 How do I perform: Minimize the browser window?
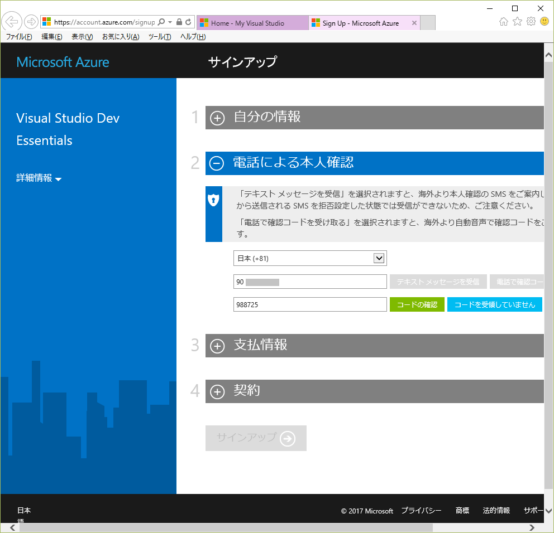point(490,8)
